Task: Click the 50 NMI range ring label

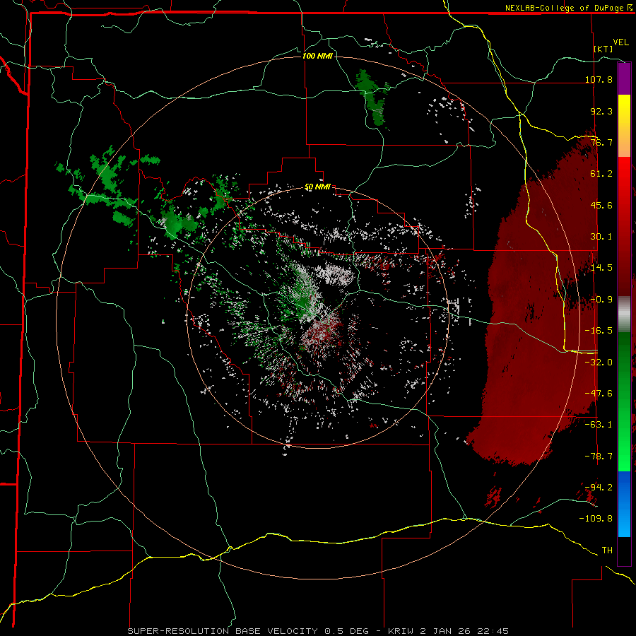Action: pos(317,187)
